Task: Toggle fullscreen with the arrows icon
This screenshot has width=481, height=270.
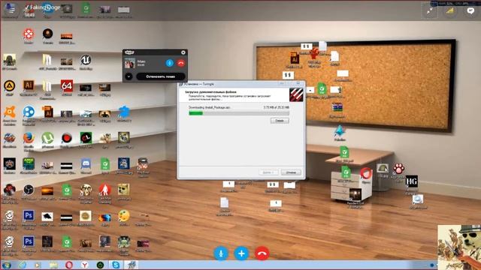Action: point(430,11)
